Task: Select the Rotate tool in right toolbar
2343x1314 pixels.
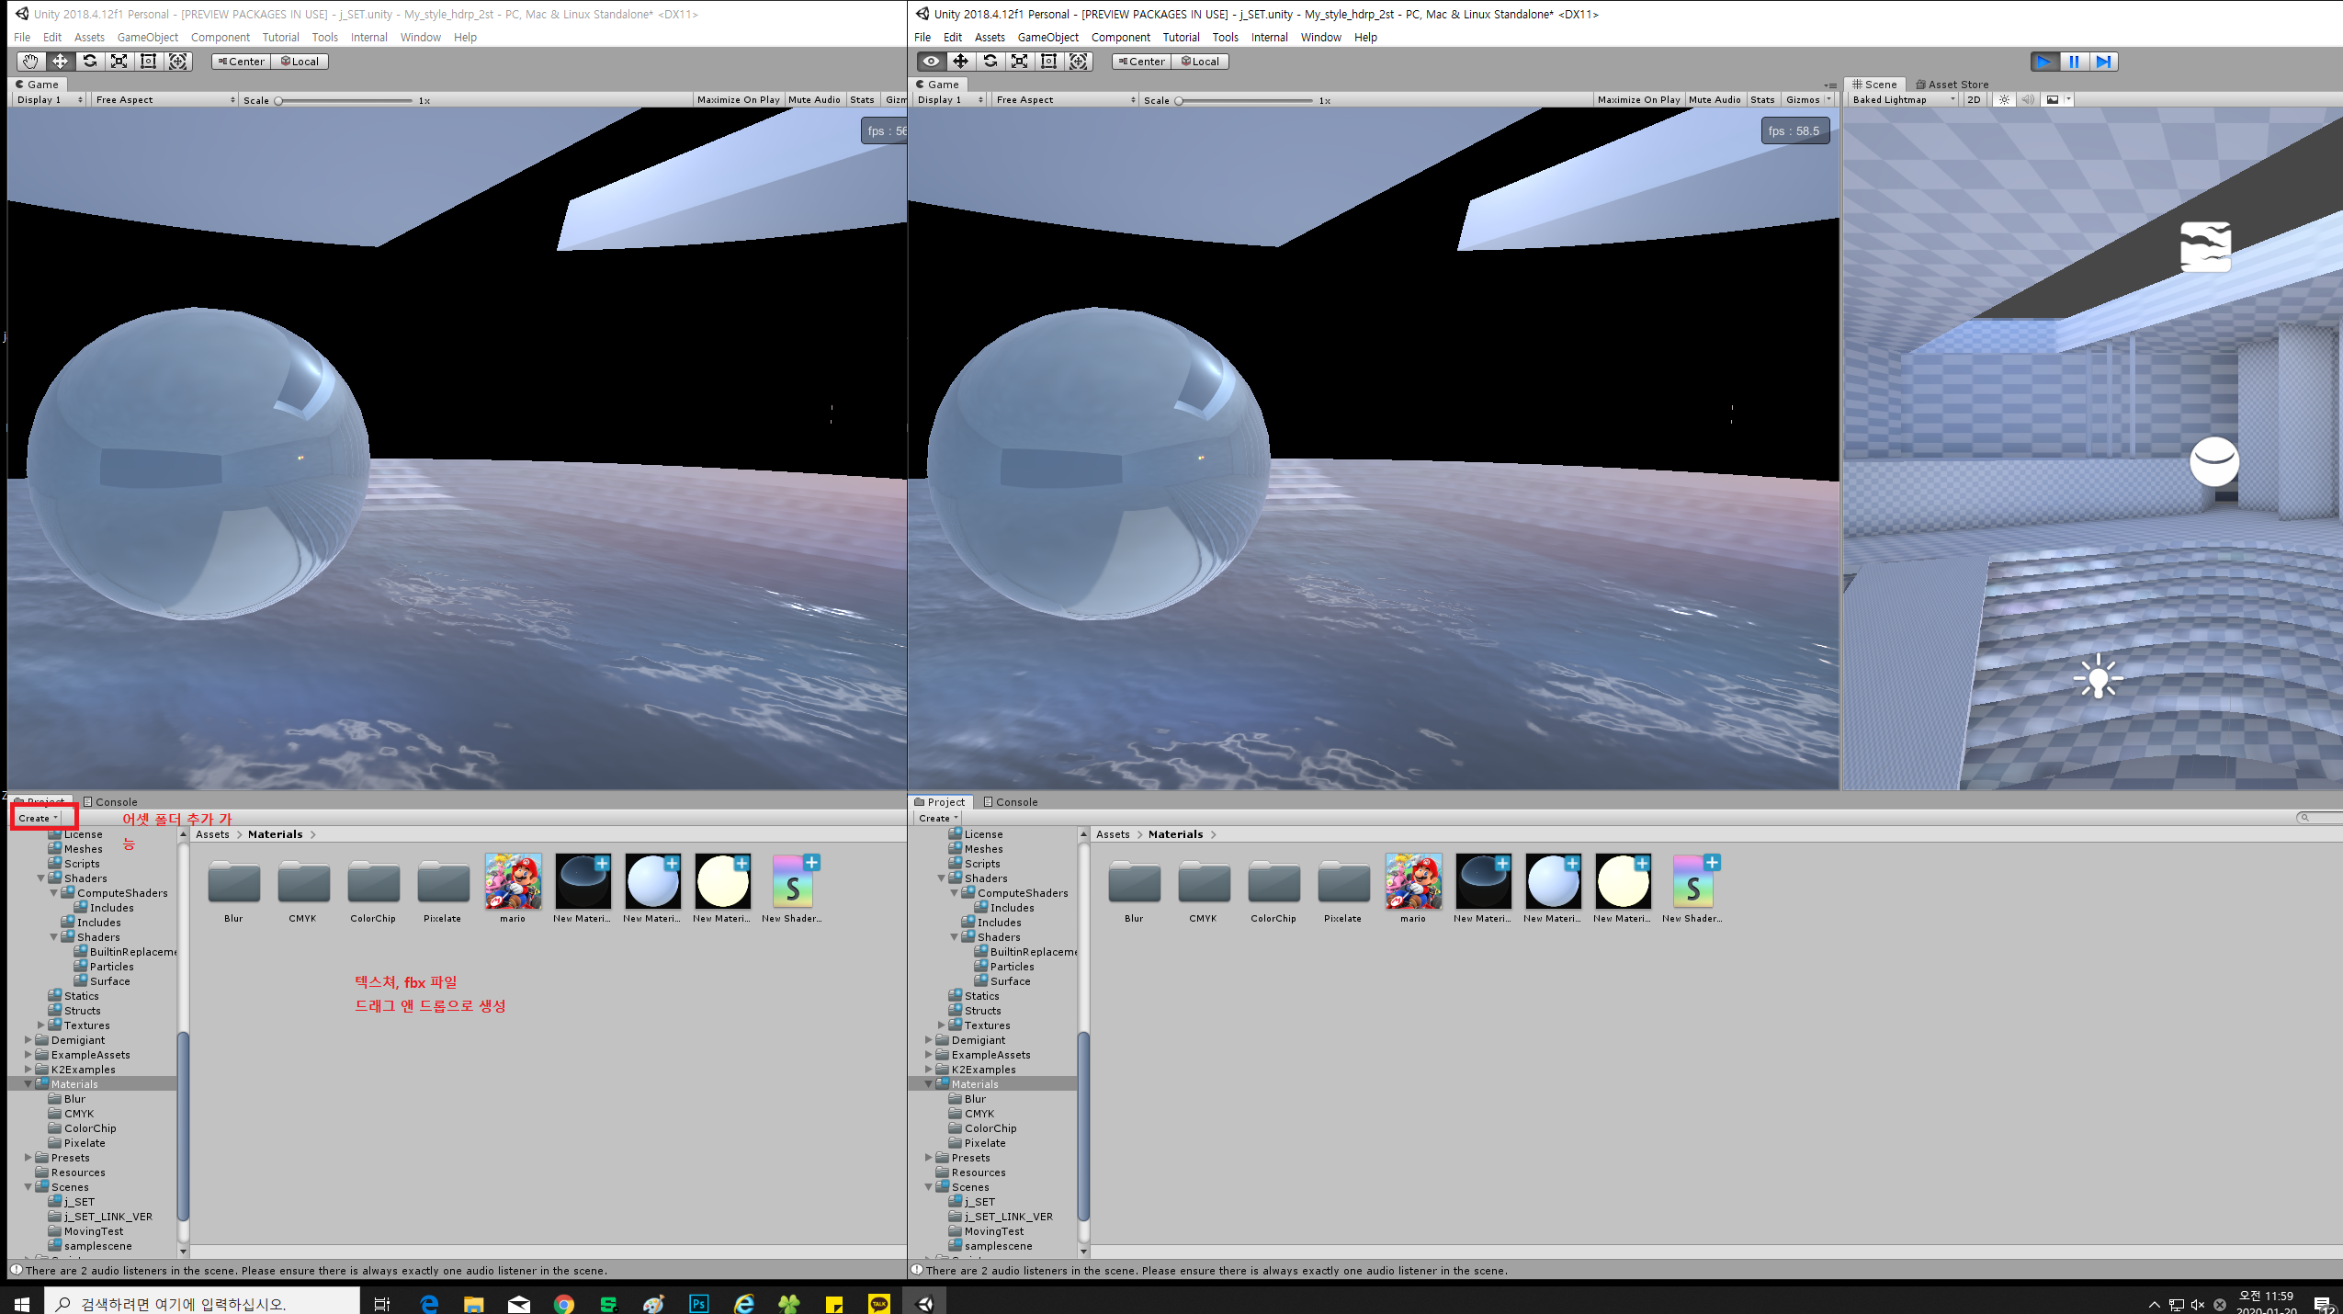Action: click(x=990, y=62)
